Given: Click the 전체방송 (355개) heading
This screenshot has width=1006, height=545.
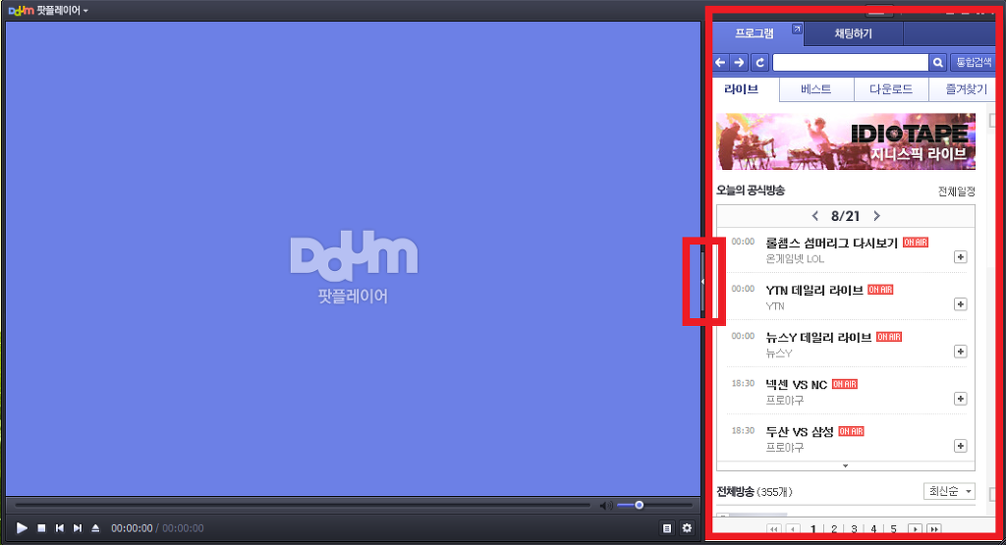Looking at the screenshot, I should (754, 492).
